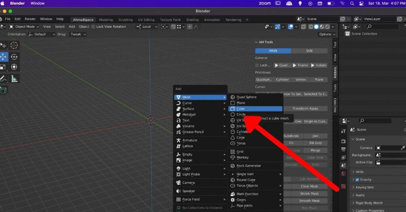Open the Output properties tab icon

coord(343,149)
